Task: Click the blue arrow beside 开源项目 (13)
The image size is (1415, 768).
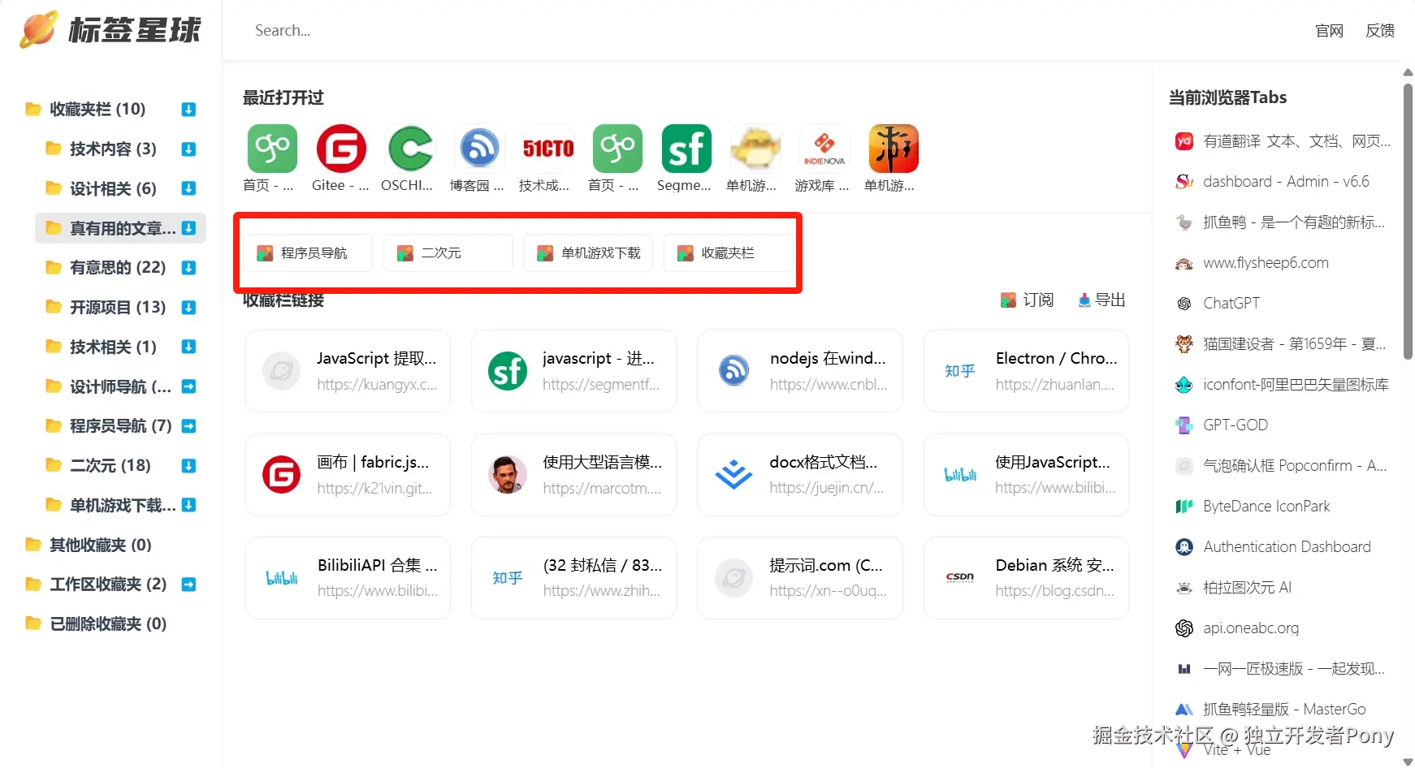Action: click(188, 308)
